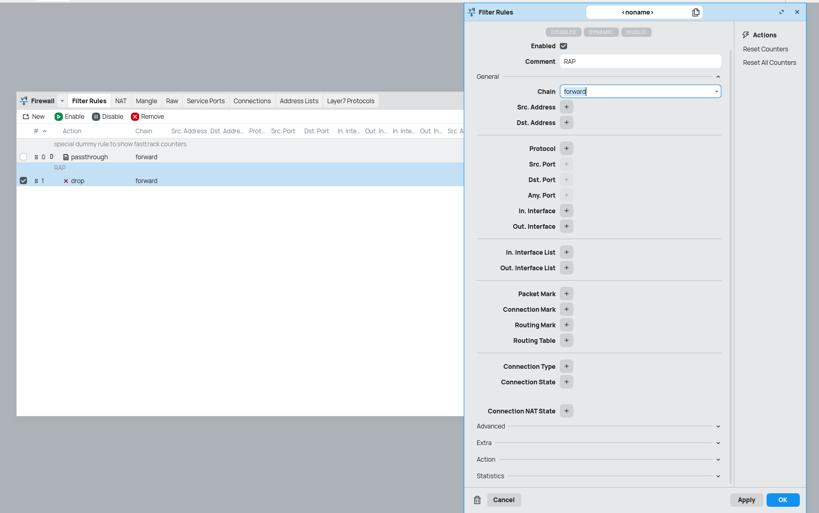Viewport: 819px width, 513px height.
Task: Uncheck the checkbox for drop rule 1
Action: pyautogui.click(x=23, y=181)
